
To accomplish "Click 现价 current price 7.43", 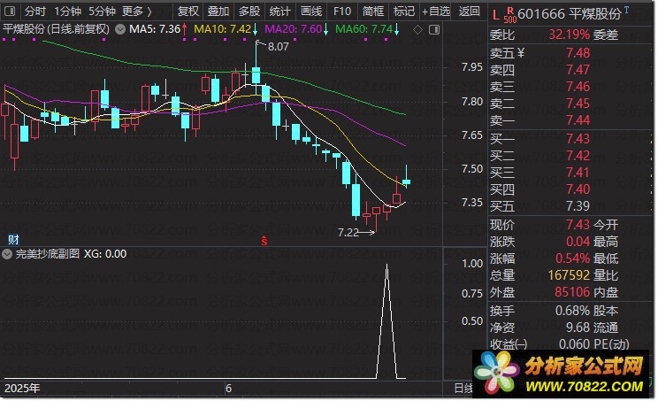I will [578, 225].
